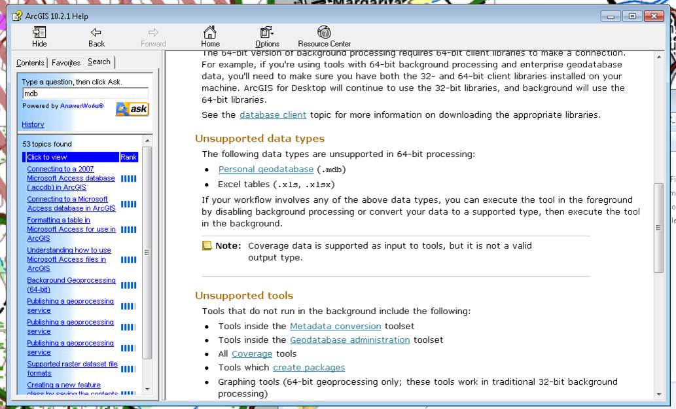Open 'Background Geoprocessing (64-bit)' topic
The width and height of the screenshot is (676, 409).
[71, 285]
